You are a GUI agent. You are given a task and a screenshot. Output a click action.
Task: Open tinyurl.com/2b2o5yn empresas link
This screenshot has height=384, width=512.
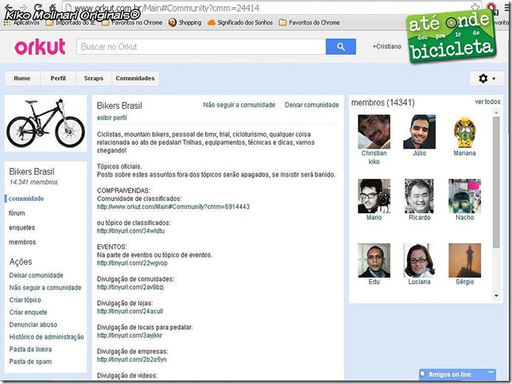(x=132, y=360)
